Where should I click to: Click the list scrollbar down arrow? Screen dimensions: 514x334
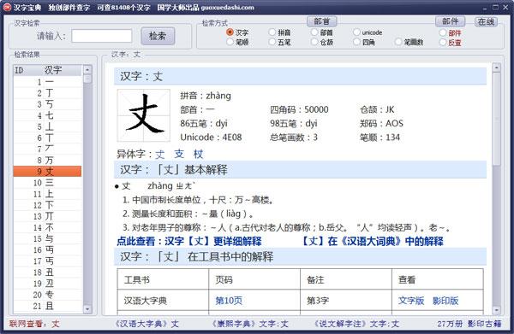87,309
